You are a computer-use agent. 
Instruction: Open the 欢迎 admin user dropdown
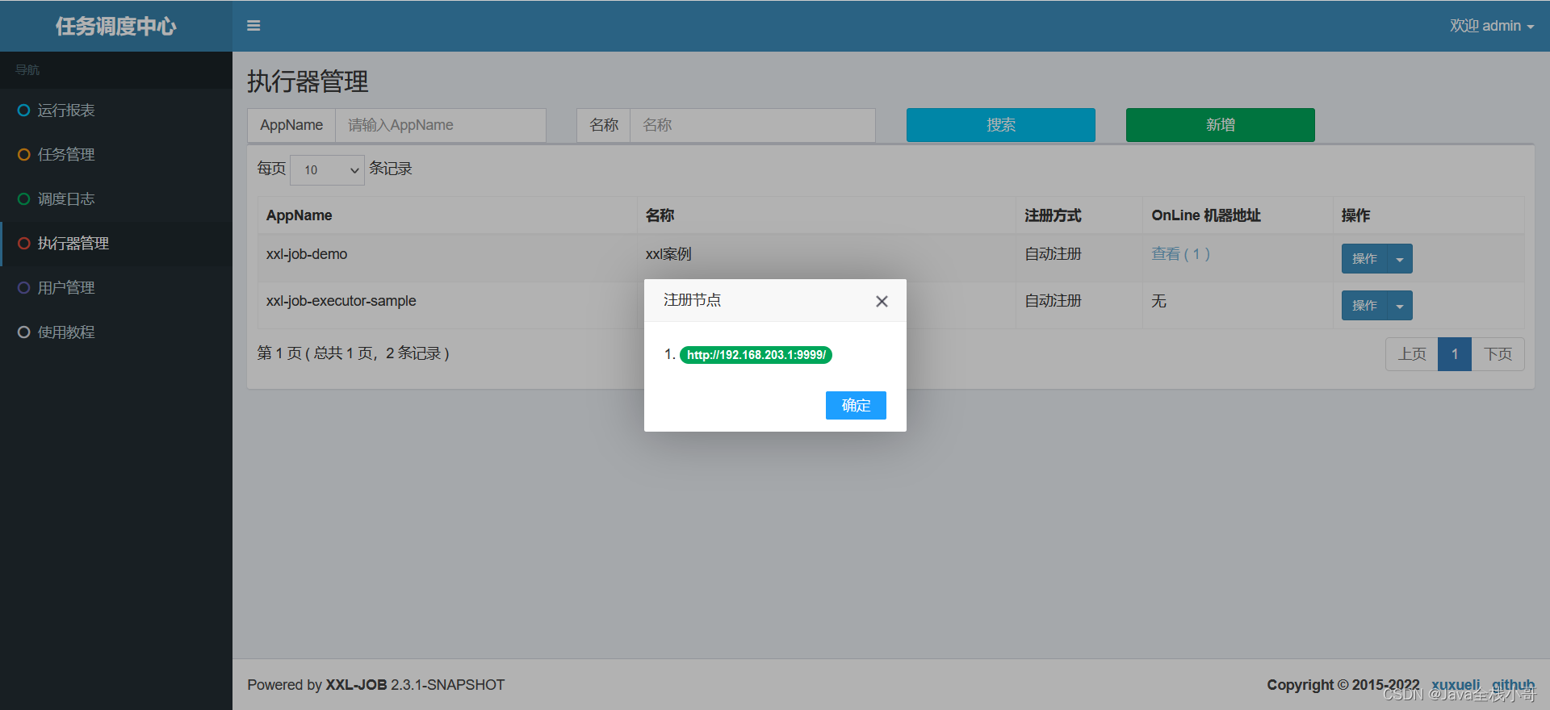(1491, 26)
